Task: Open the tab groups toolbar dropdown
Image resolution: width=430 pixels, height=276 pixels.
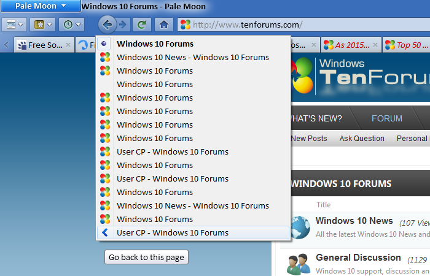Action: tap(14, 25)
